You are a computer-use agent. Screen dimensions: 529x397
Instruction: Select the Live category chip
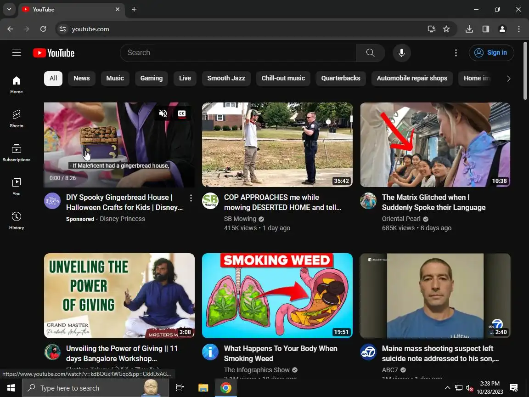[x=185, y=78]
